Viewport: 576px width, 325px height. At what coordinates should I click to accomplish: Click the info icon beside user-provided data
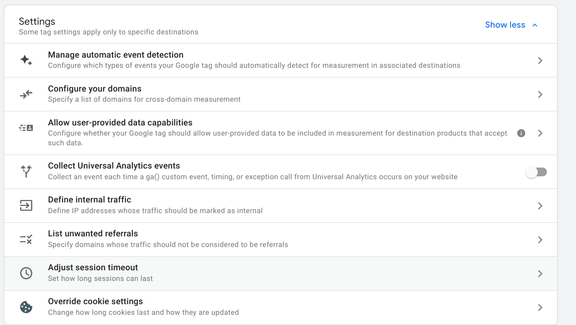click(x=521, y=133)
